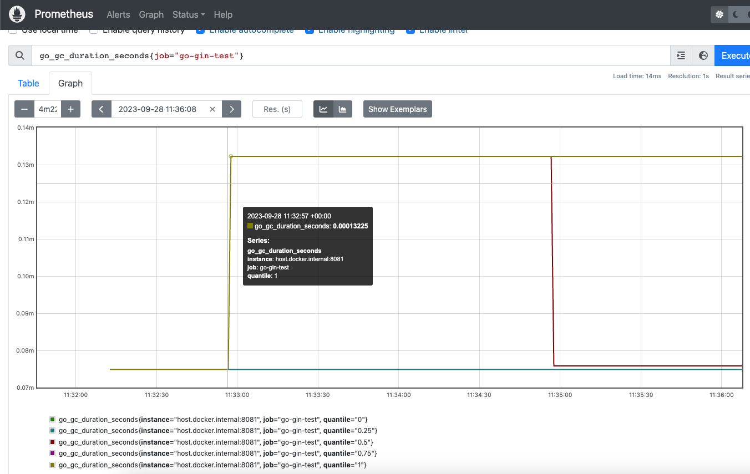Click the Prometheus brand title
The image size is (750, 474).
click(64, 14)
